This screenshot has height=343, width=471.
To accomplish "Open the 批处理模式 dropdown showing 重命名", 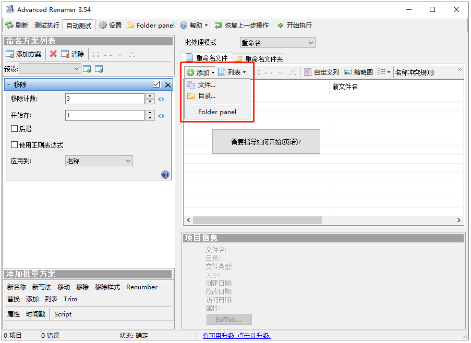I will [x=277, y=43].
